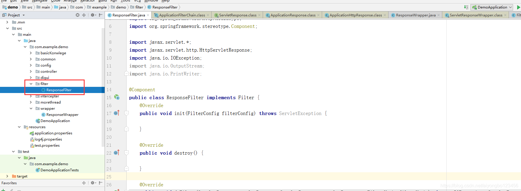Expand the controller package arrow
This screenshot has height=191, width=521.
tap(31, 72)
